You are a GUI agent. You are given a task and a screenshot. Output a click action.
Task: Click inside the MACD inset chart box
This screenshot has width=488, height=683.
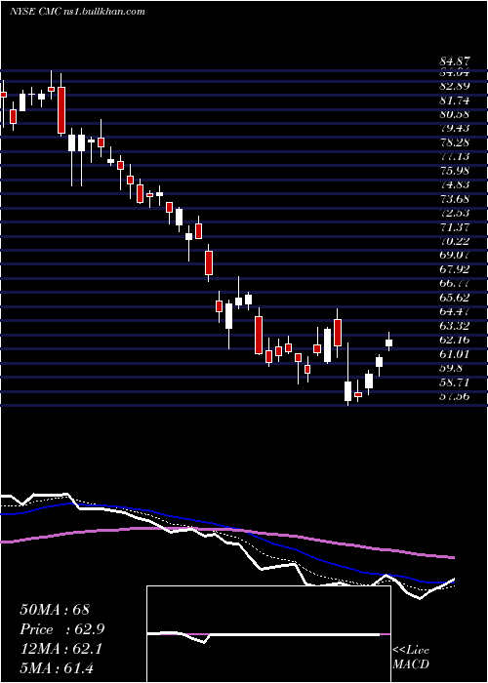click(x=268, y=634)
